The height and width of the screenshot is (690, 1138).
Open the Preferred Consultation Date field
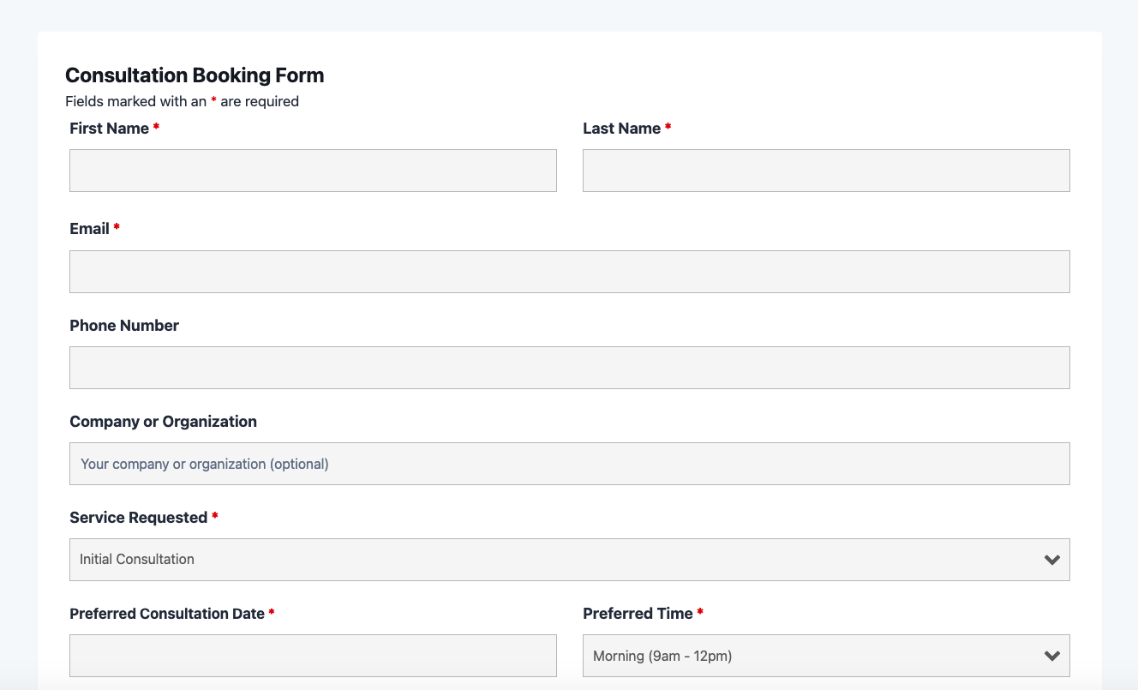point(313,656)
